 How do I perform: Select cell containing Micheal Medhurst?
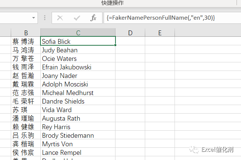78,93
